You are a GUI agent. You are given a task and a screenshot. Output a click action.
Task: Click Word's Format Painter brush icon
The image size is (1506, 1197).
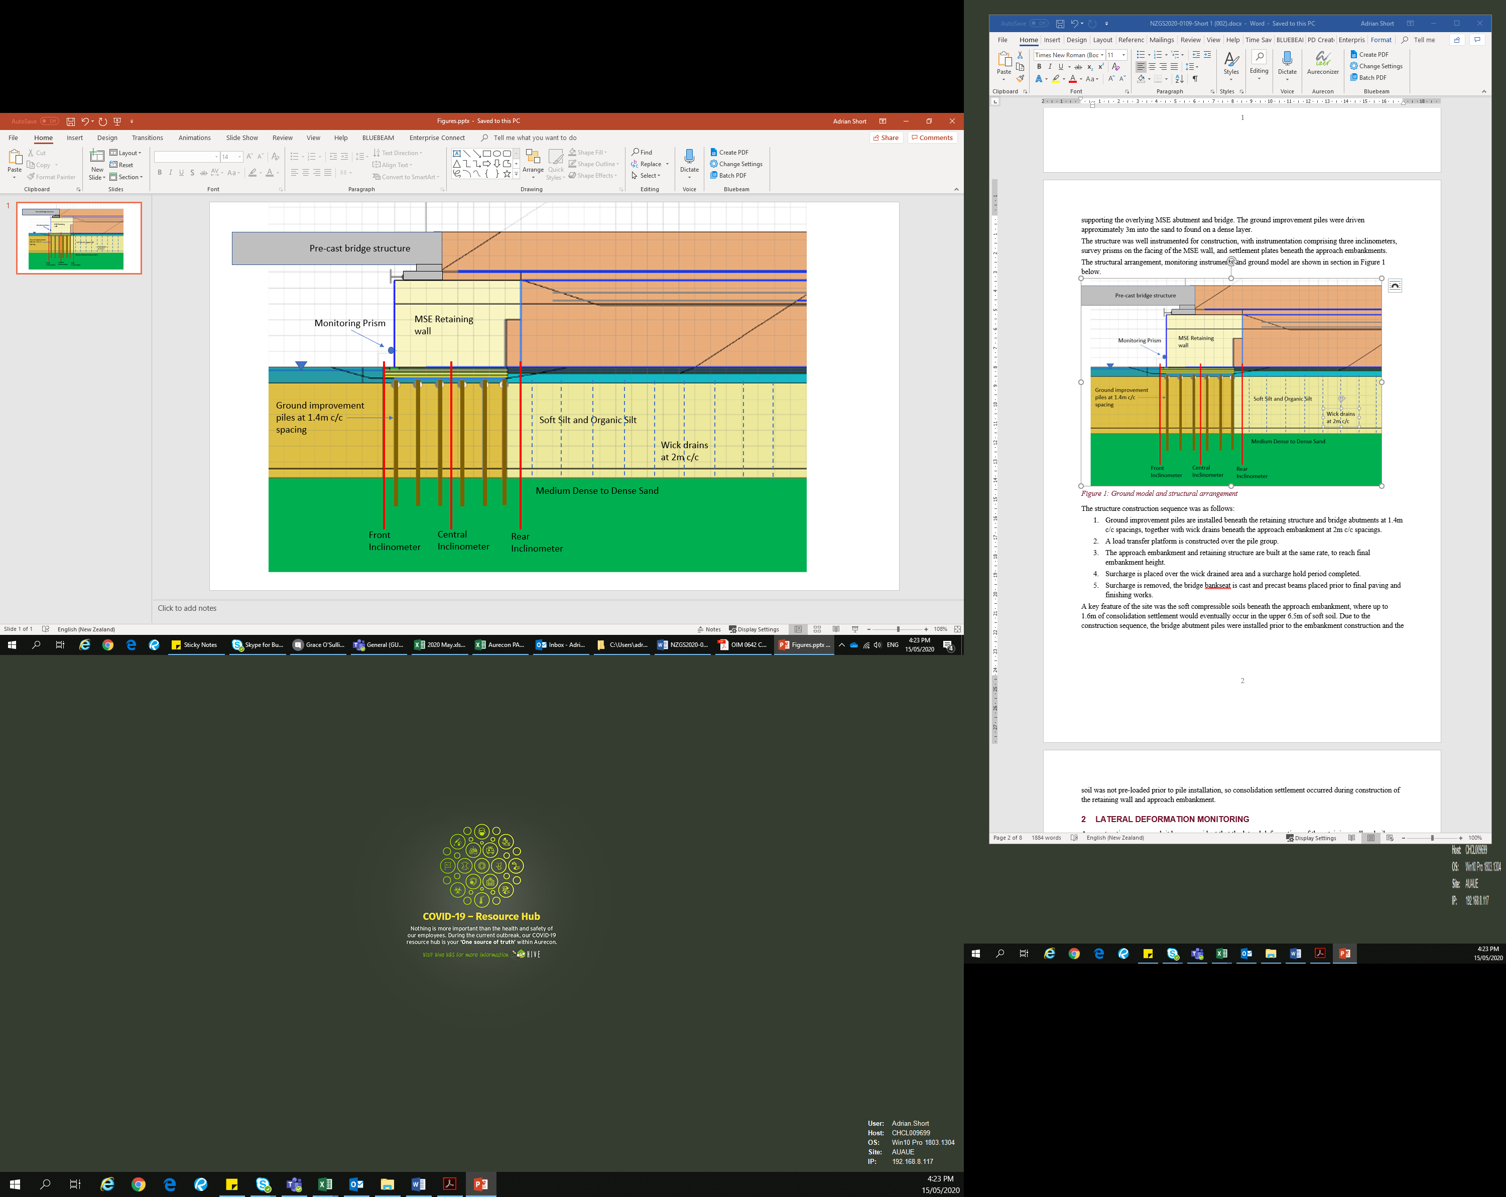1020,79
